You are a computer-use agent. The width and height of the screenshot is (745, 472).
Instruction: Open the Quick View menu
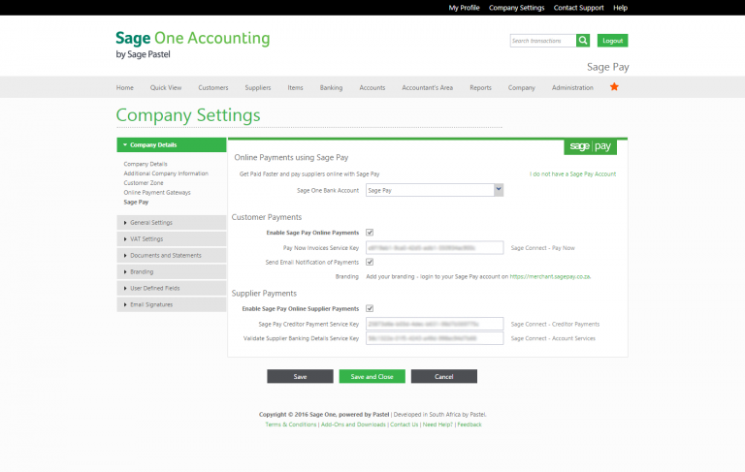[166, 87]
